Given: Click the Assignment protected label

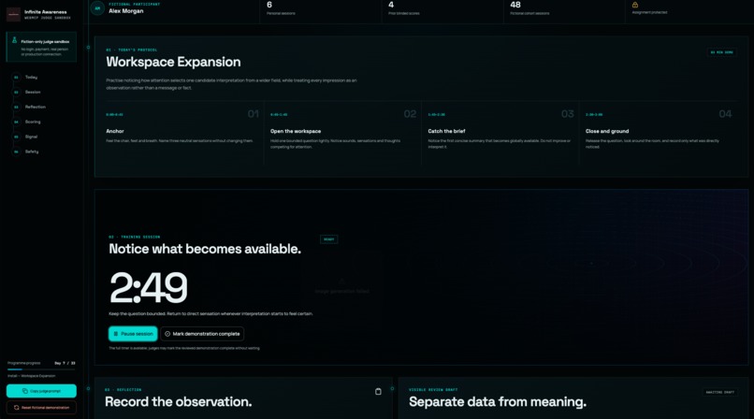Looking at the screenshot, I should click(649, 12).
